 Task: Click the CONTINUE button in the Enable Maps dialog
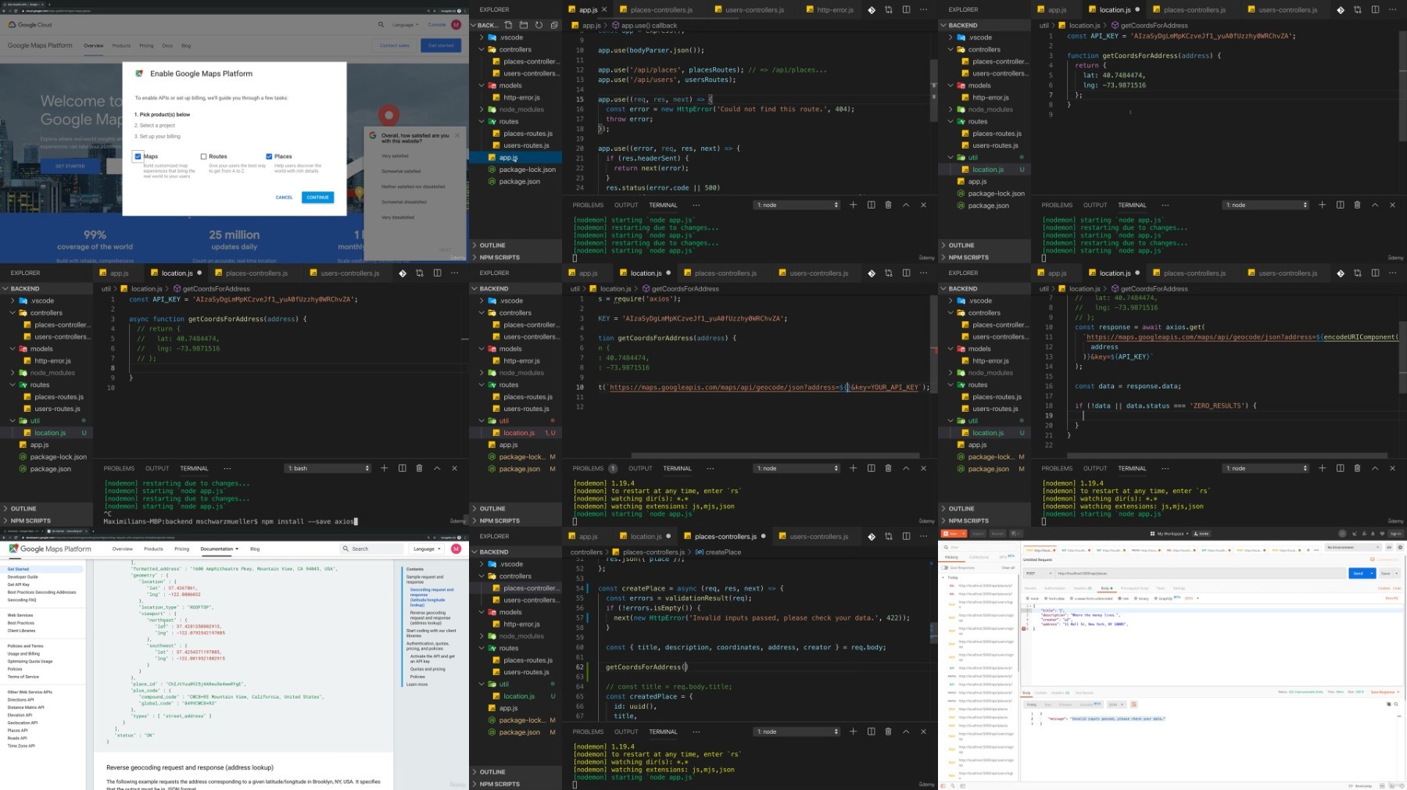[317, 197]
